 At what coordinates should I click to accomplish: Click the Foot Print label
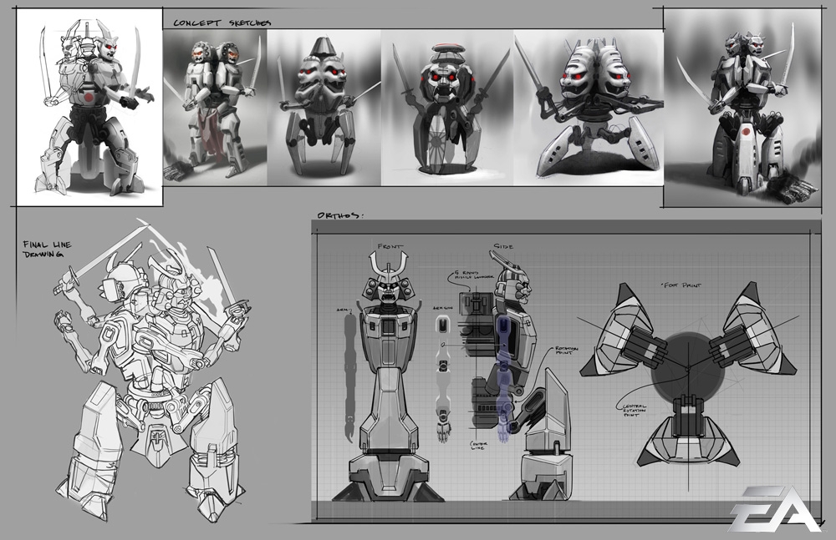[x=682, y=285]
